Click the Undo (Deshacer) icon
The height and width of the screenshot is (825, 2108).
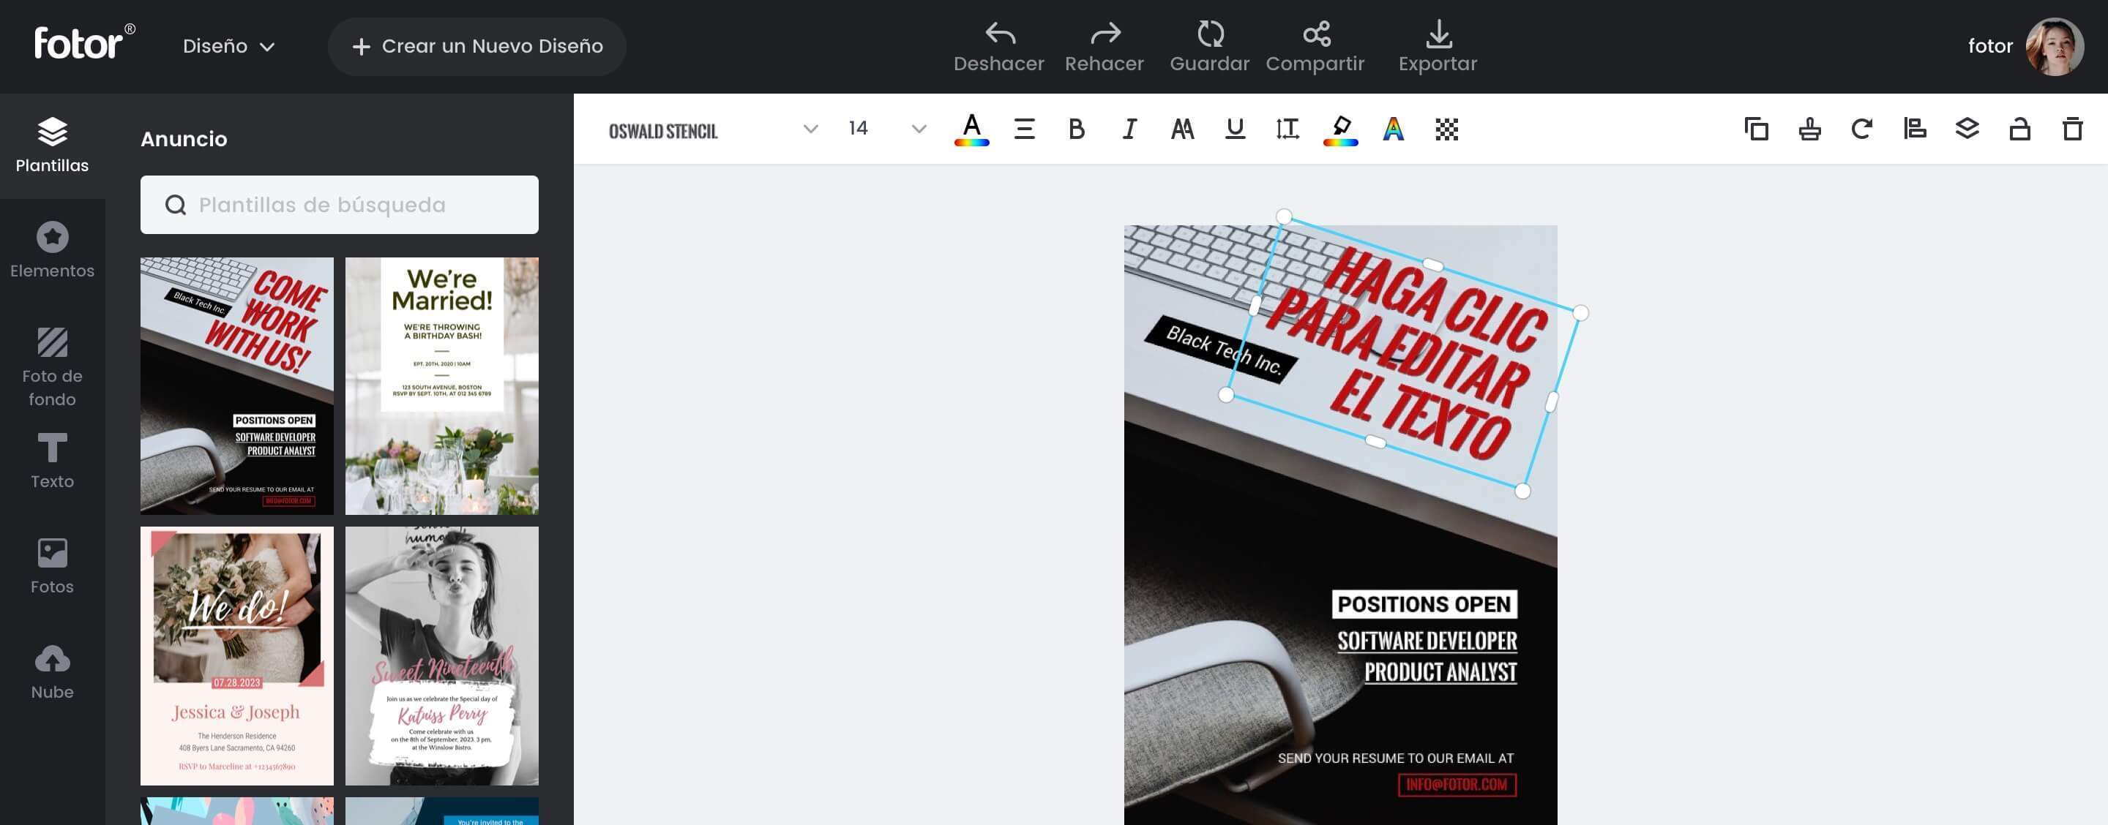pyautogui.click(x=999, y=34)
